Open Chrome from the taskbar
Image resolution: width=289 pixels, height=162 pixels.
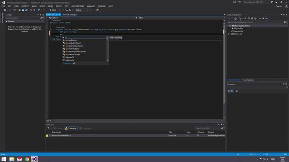[x=27, y=159]
